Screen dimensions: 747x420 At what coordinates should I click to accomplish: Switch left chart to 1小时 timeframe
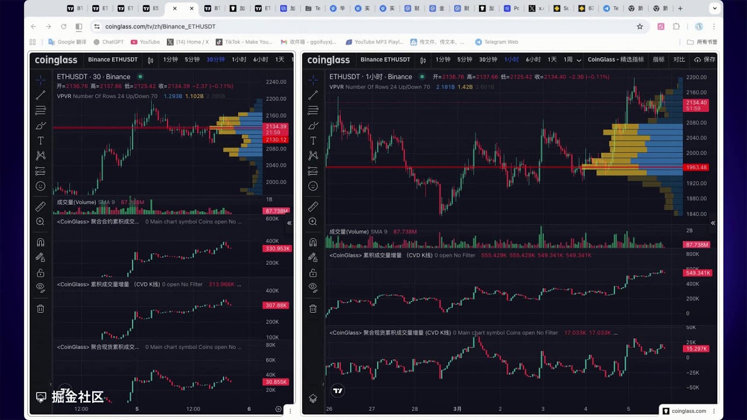(239, 60)
